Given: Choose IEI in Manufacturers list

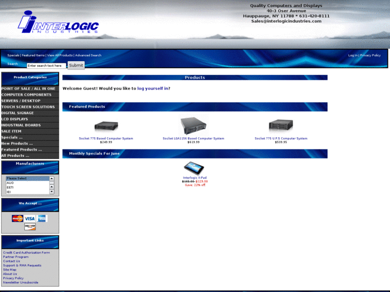Looking at the screenshot, I should click(x=27, y=192).
